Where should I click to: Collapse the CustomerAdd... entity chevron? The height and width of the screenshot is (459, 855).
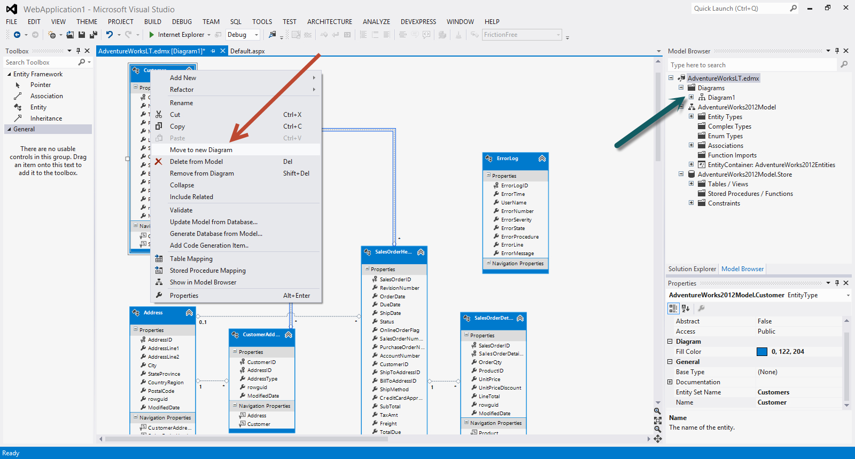pos(289,335)
